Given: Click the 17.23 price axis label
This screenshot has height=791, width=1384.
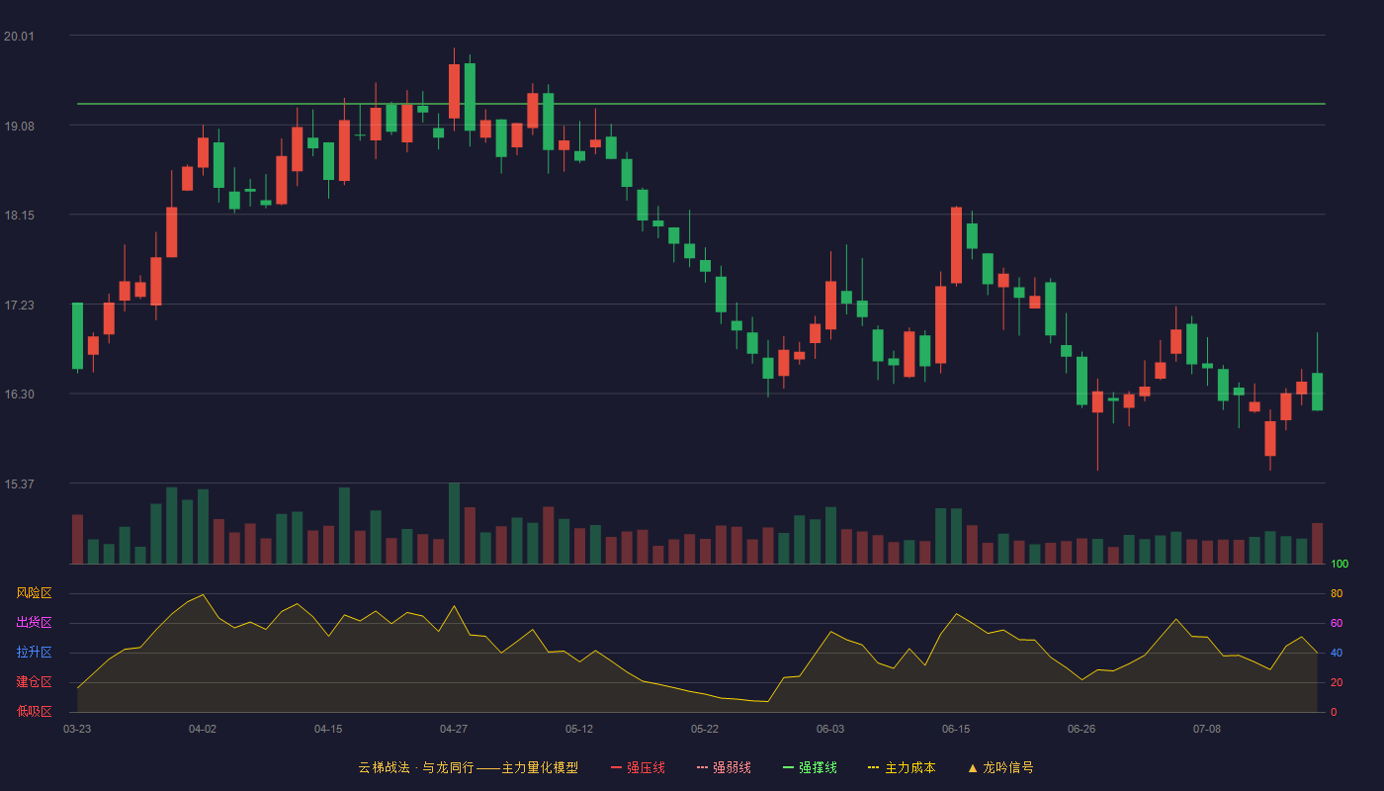Looking at the screenshot, I should 19,306.
